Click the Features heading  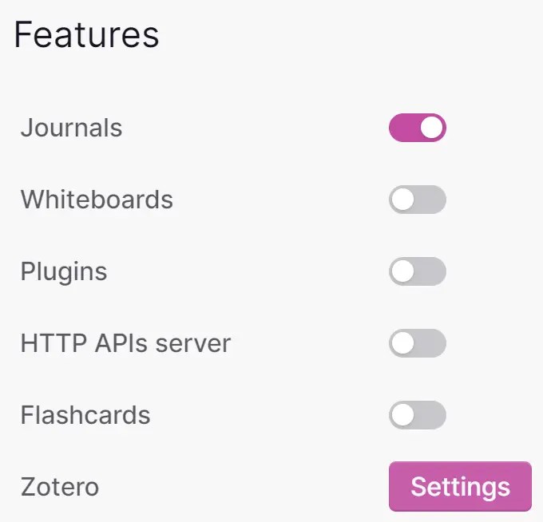click(x=86, y=35)
